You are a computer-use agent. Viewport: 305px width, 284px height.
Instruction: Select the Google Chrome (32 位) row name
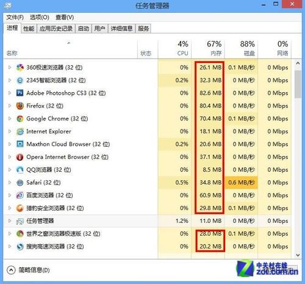coord(57,118)
